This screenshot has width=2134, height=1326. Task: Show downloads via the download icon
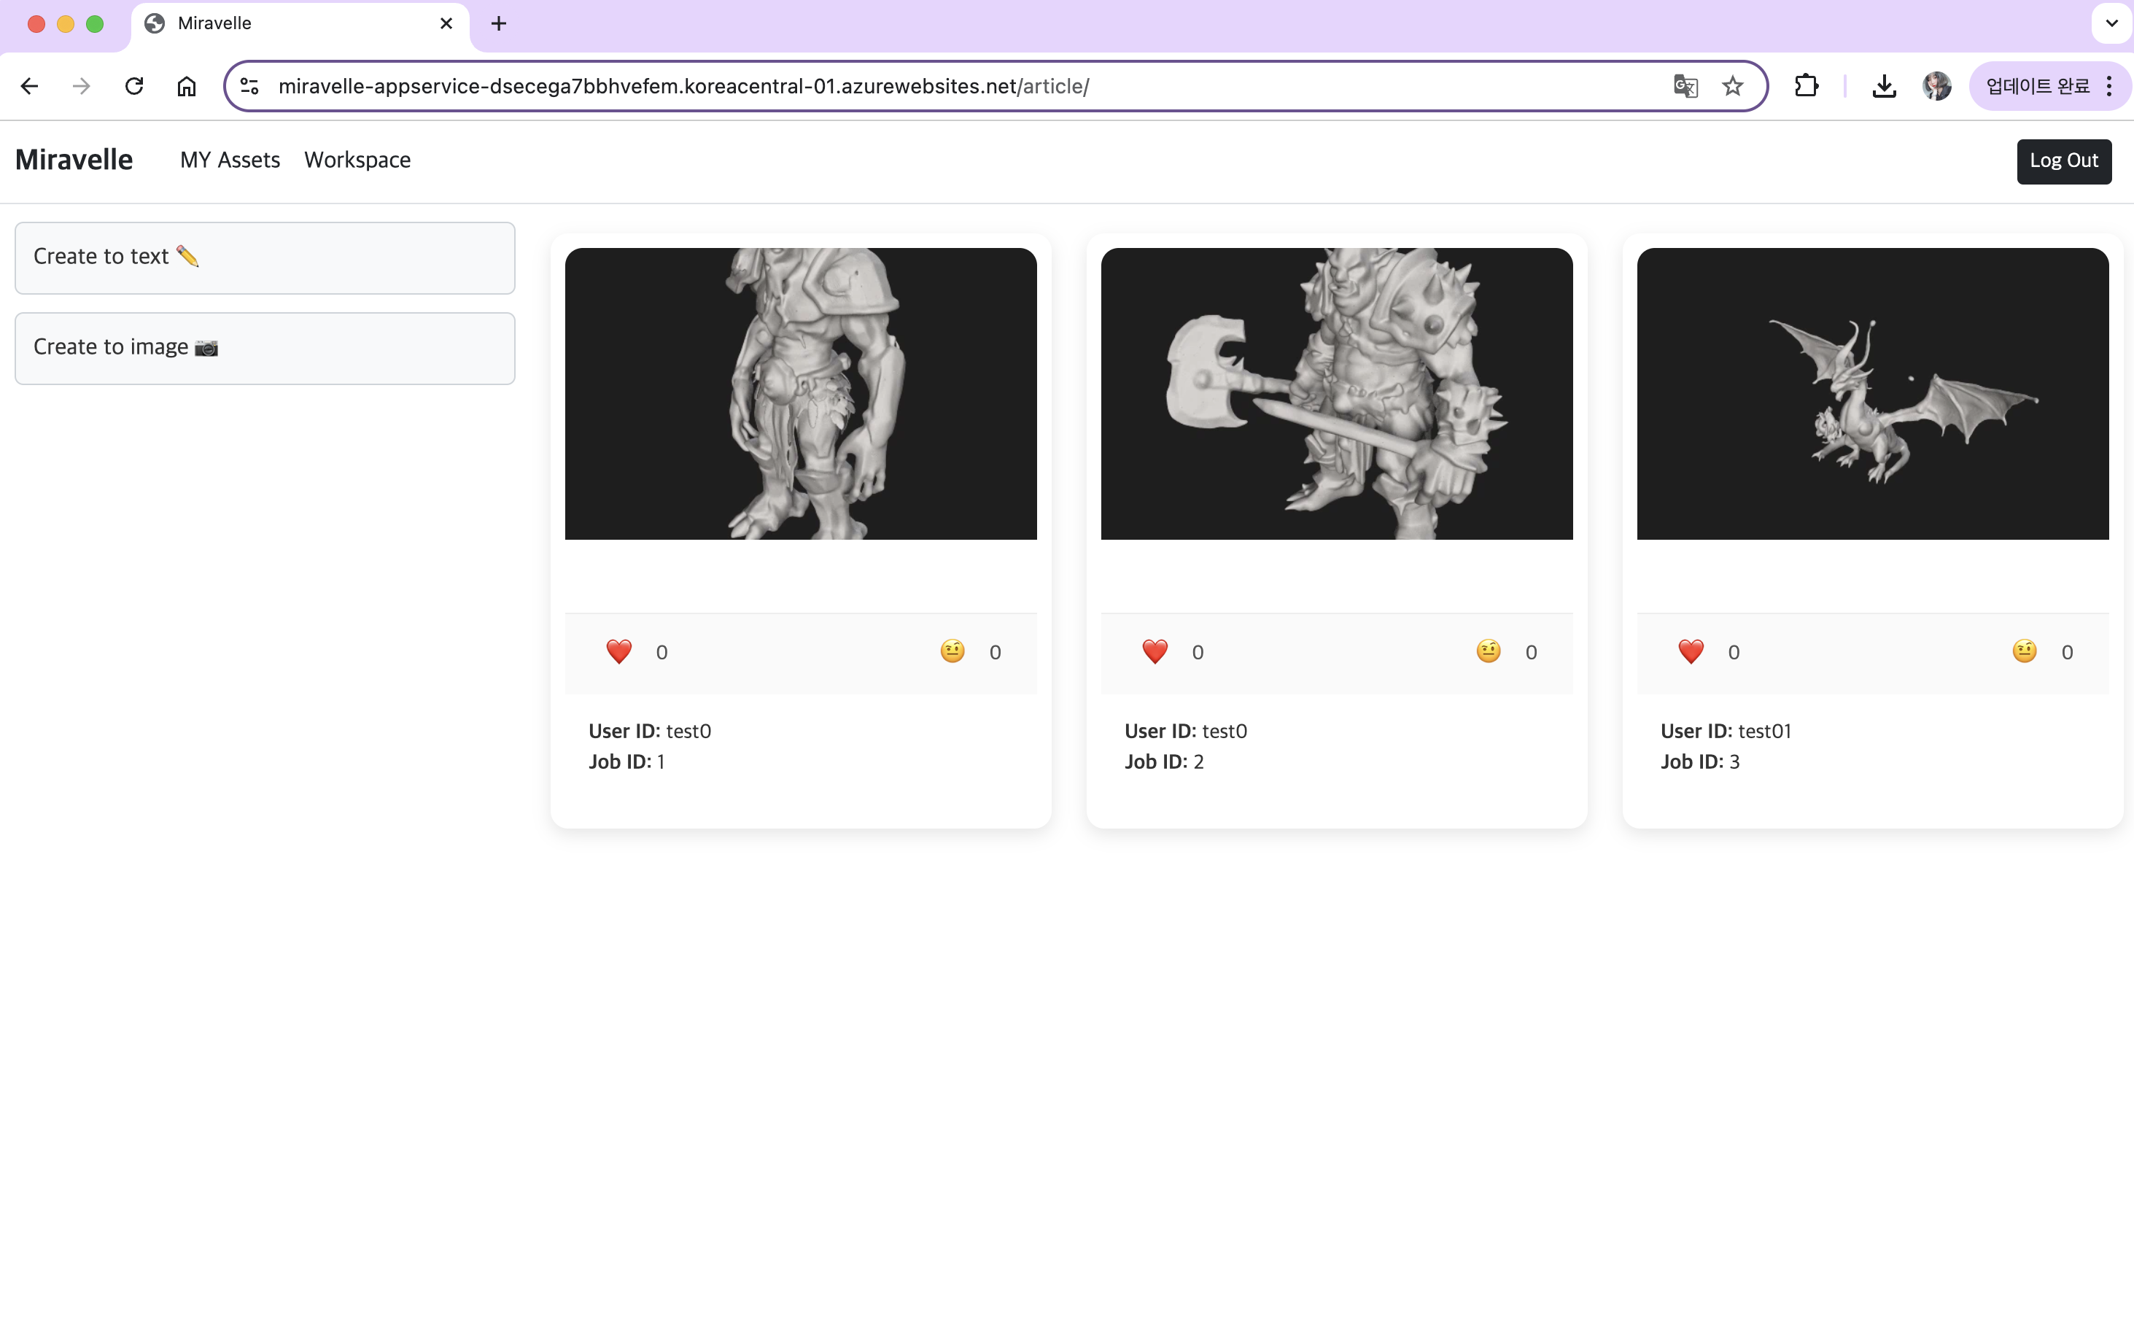tap(1884, 86)
